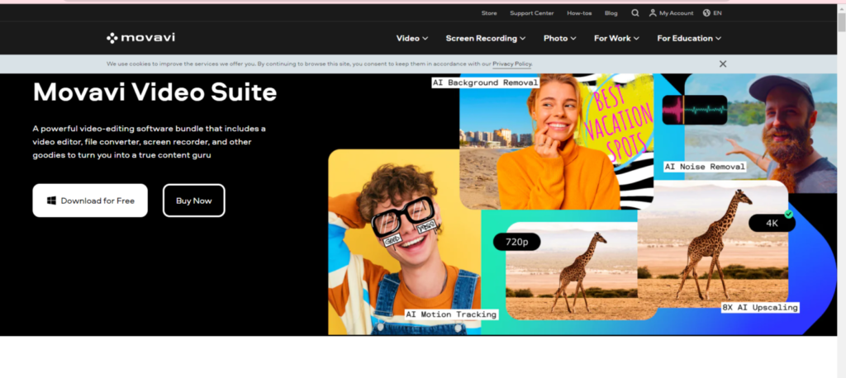Click the Buy Now button
This screenshot has height=378, width=846.
click(x=193, y=201)
